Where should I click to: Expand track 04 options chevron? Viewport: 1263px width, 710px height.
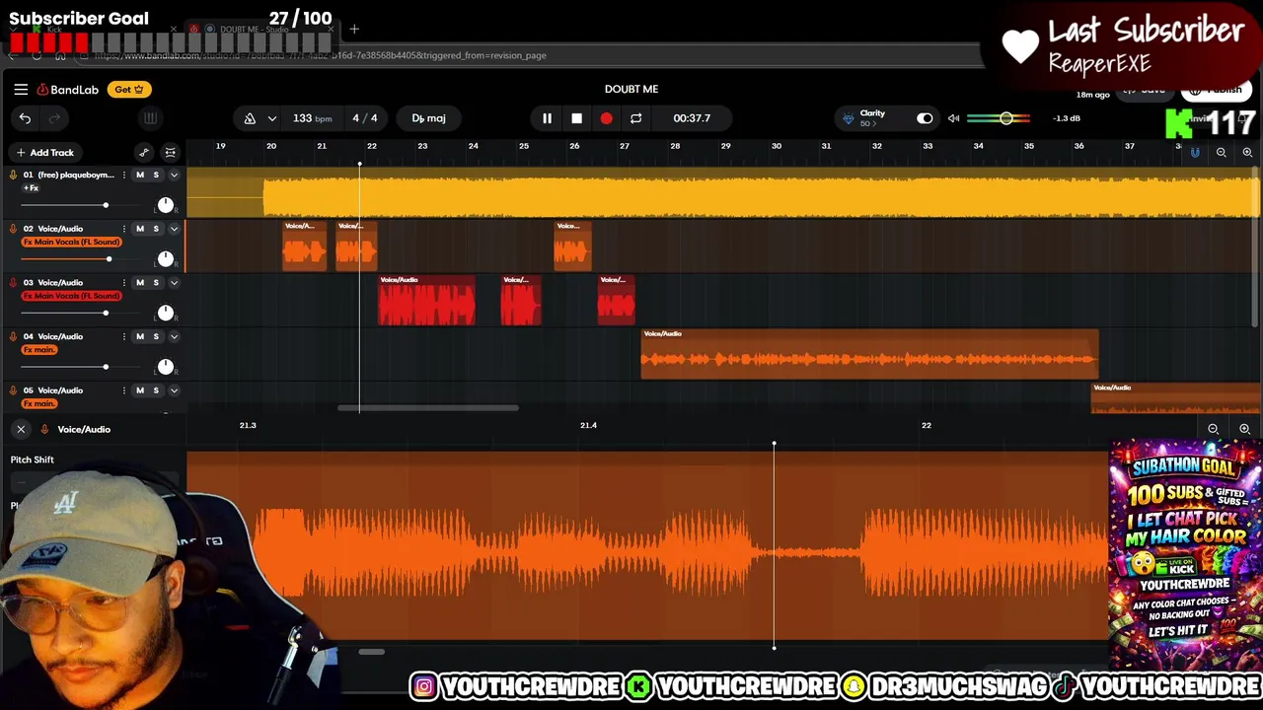point(174,336)
